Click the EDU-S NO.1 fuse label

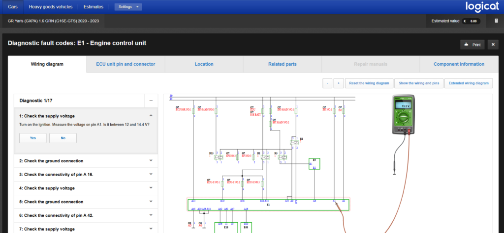coord(214,181)
